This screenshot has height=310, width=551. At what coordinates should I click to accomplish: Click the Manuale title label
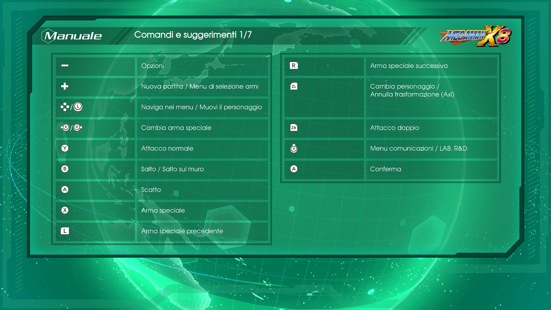point(73,36)
